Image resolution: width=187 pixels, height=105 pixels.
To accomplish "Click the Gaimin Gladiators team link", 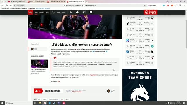I will pos(100,52).
